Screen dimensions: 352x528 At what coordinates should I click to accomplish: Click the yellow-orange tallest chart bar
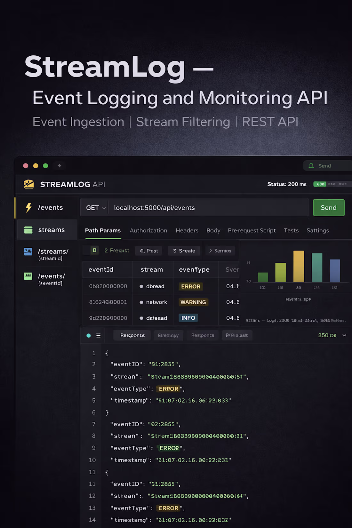(x=299, y=266)
